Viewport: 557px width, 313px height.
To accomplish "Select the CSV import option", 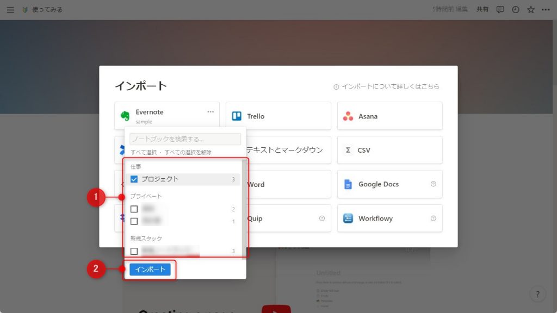I will tap(389, 150).
